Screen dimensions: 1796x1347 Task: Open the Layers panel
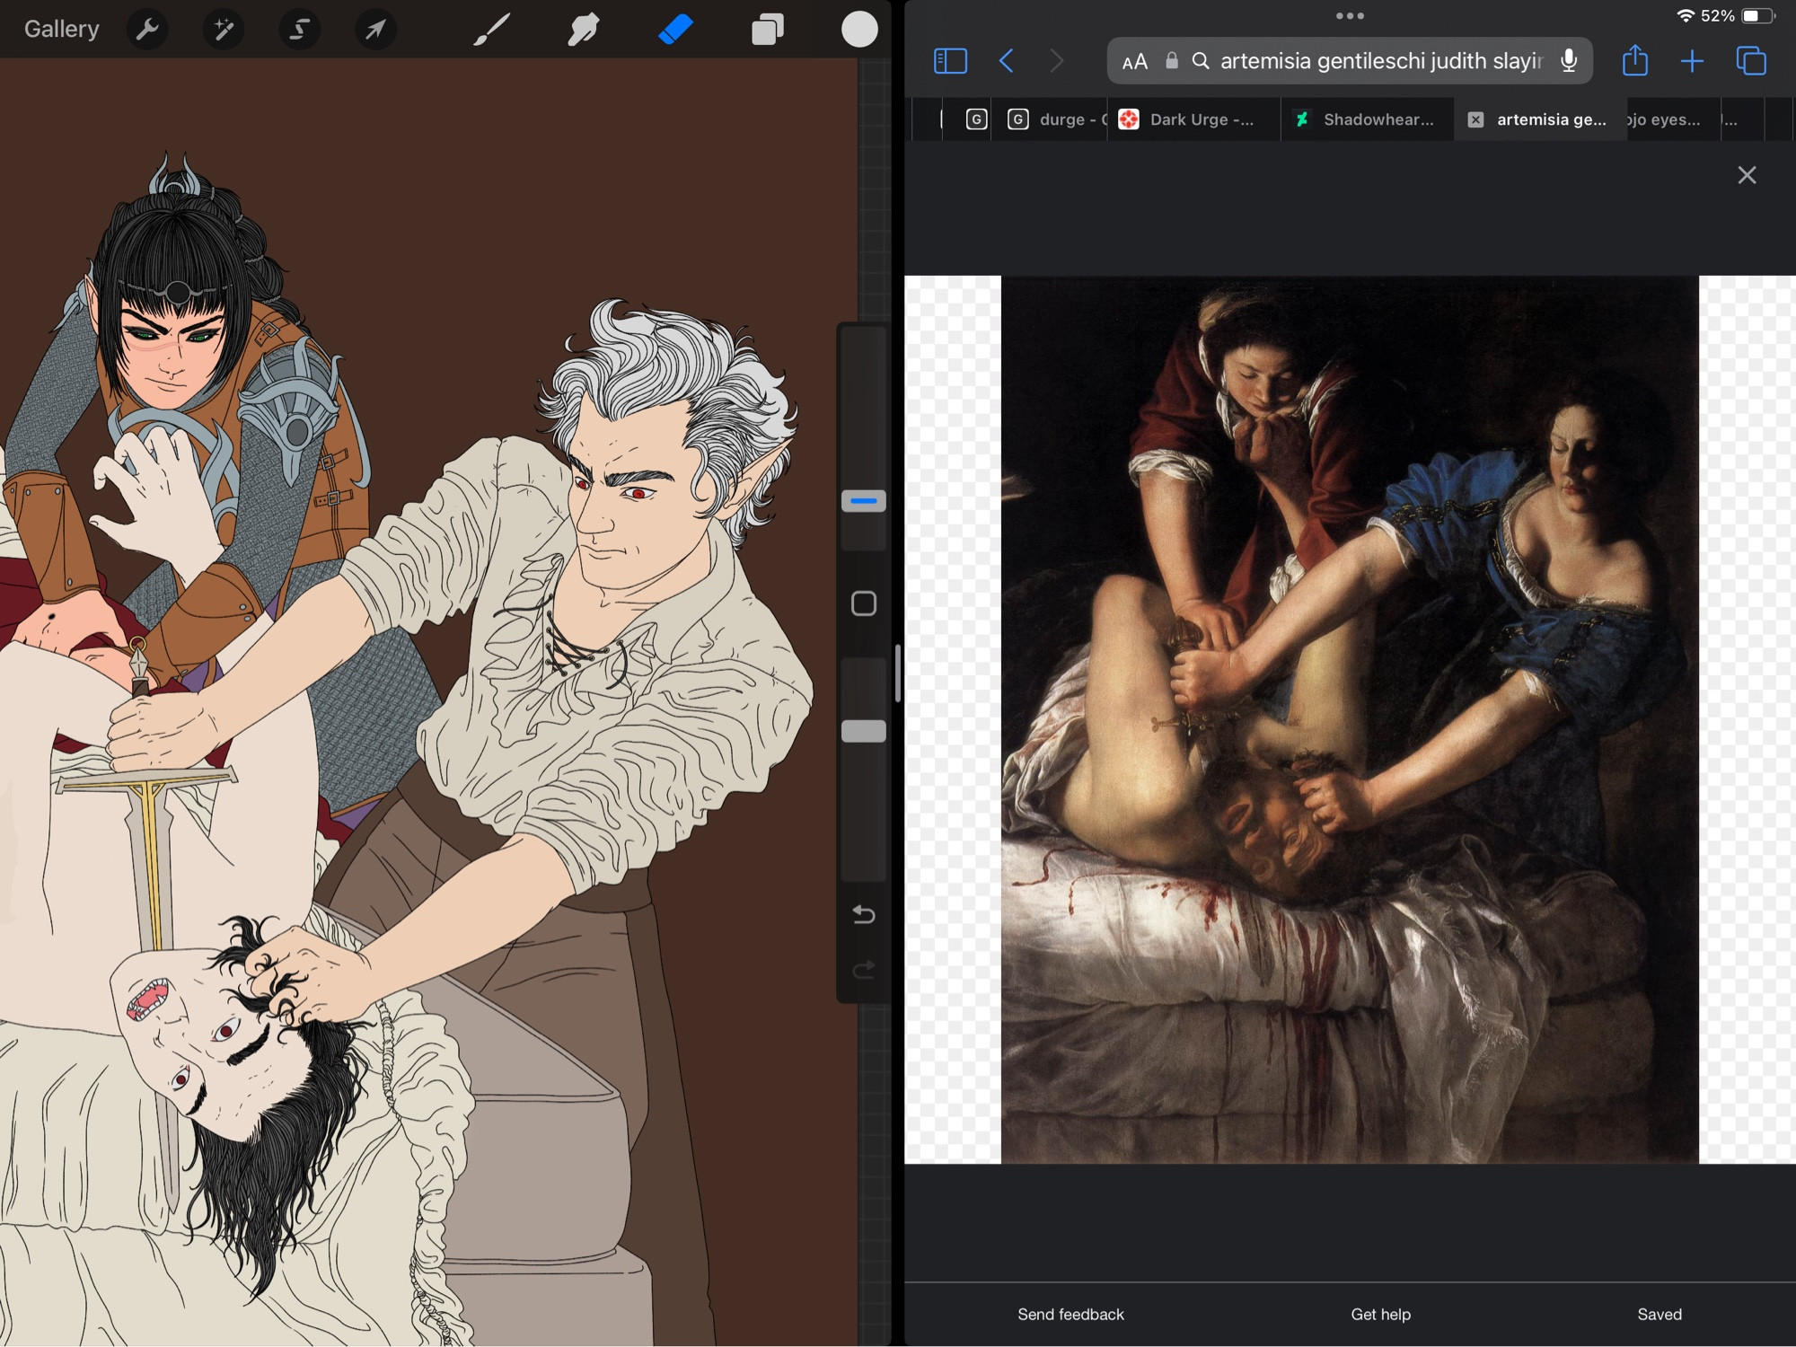(768, 30)
